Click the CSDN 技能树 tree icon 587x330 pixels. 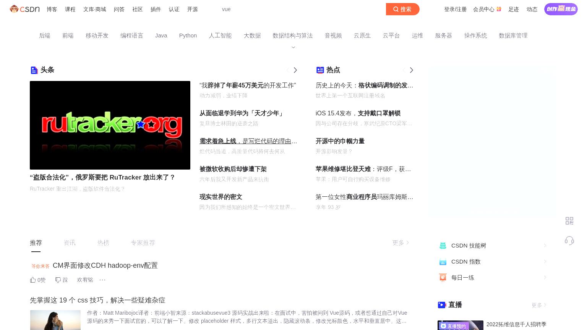pos(443,246)
